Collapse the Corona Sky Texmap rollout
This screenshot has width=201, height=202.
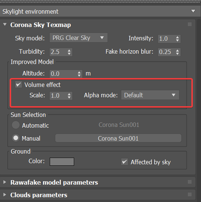5,24
